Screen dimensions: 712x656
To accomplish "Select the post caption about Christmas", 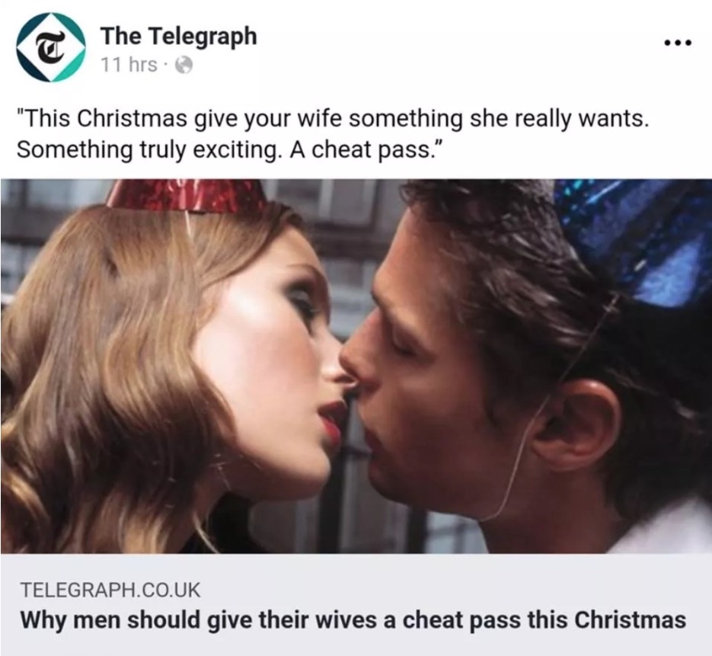I will pos(333,134).
